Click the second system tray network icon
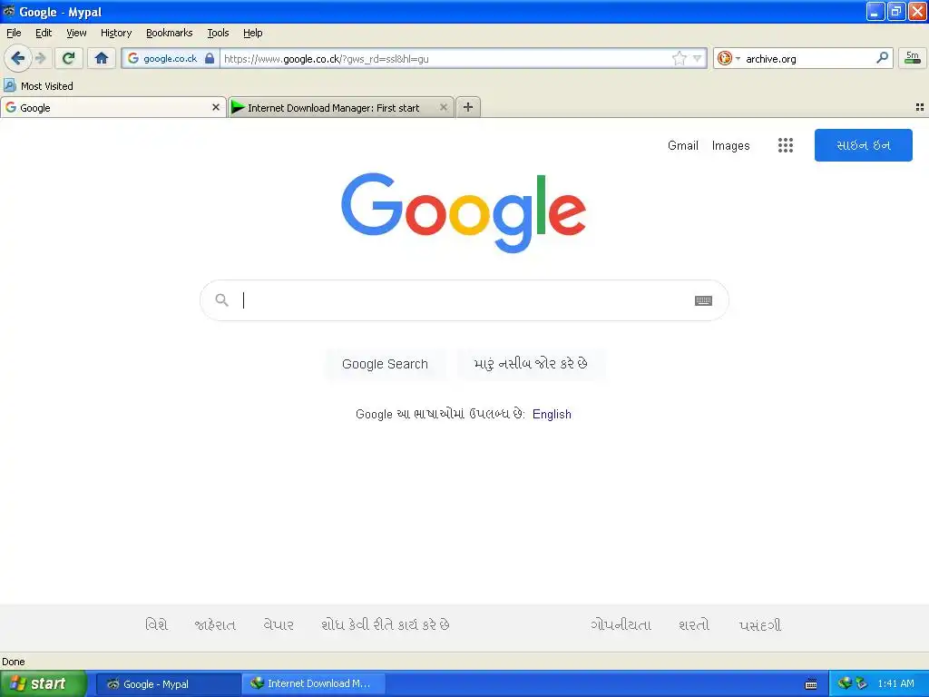This screenshot has height=697, width=929. click(x=862, y=683)
